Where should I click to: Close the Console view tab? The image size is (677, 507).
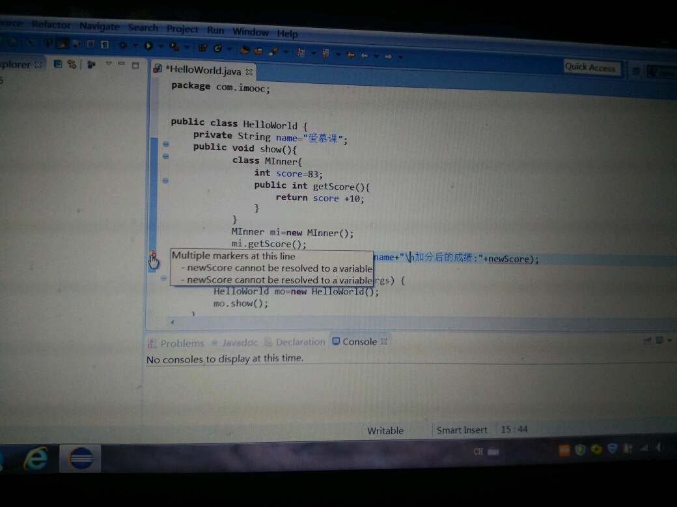coord(384,341)
